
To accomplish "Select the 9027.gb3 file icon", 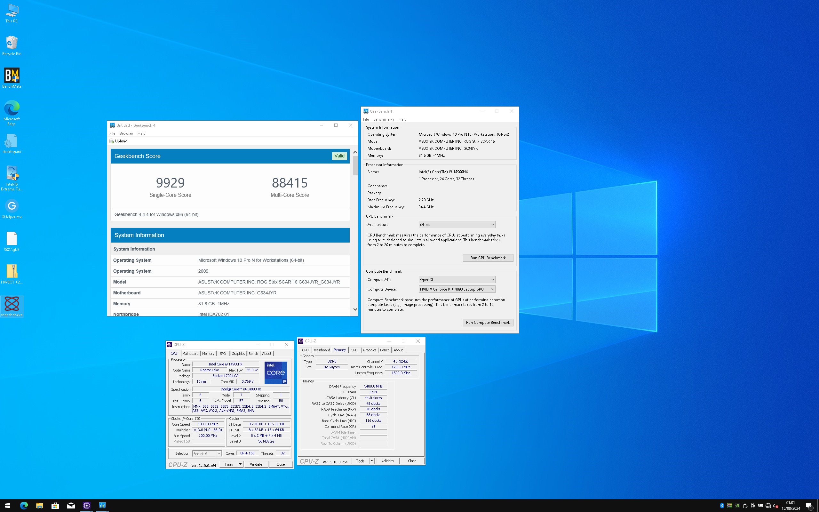I will (x=12, y=242).
